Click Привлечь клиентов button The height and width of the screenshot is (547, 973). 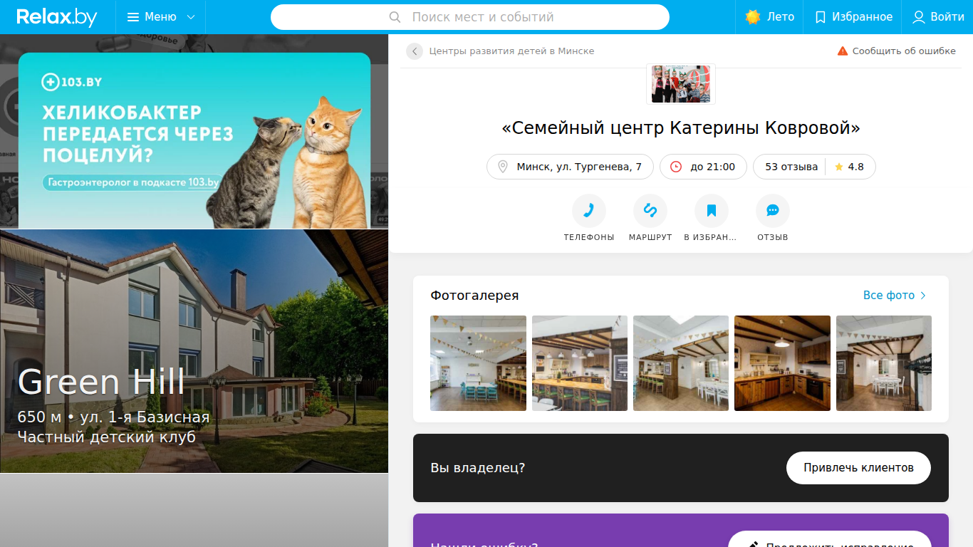pyautogui.click(x=858, y=468)
